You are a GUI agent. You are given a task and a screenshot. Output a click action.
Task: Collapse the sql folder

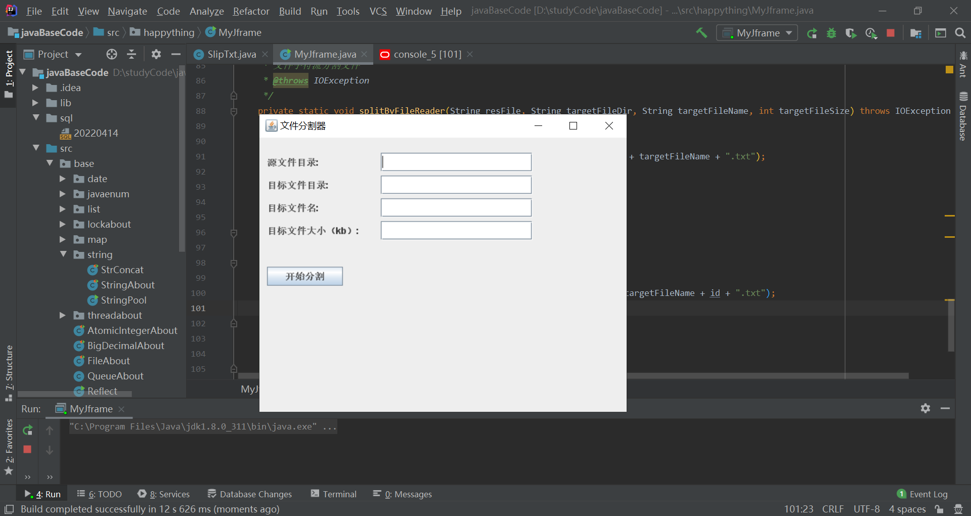[x=36, y=117]
